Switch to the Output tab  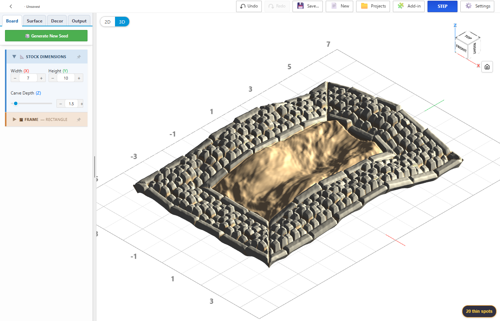[x=79, y=21]
